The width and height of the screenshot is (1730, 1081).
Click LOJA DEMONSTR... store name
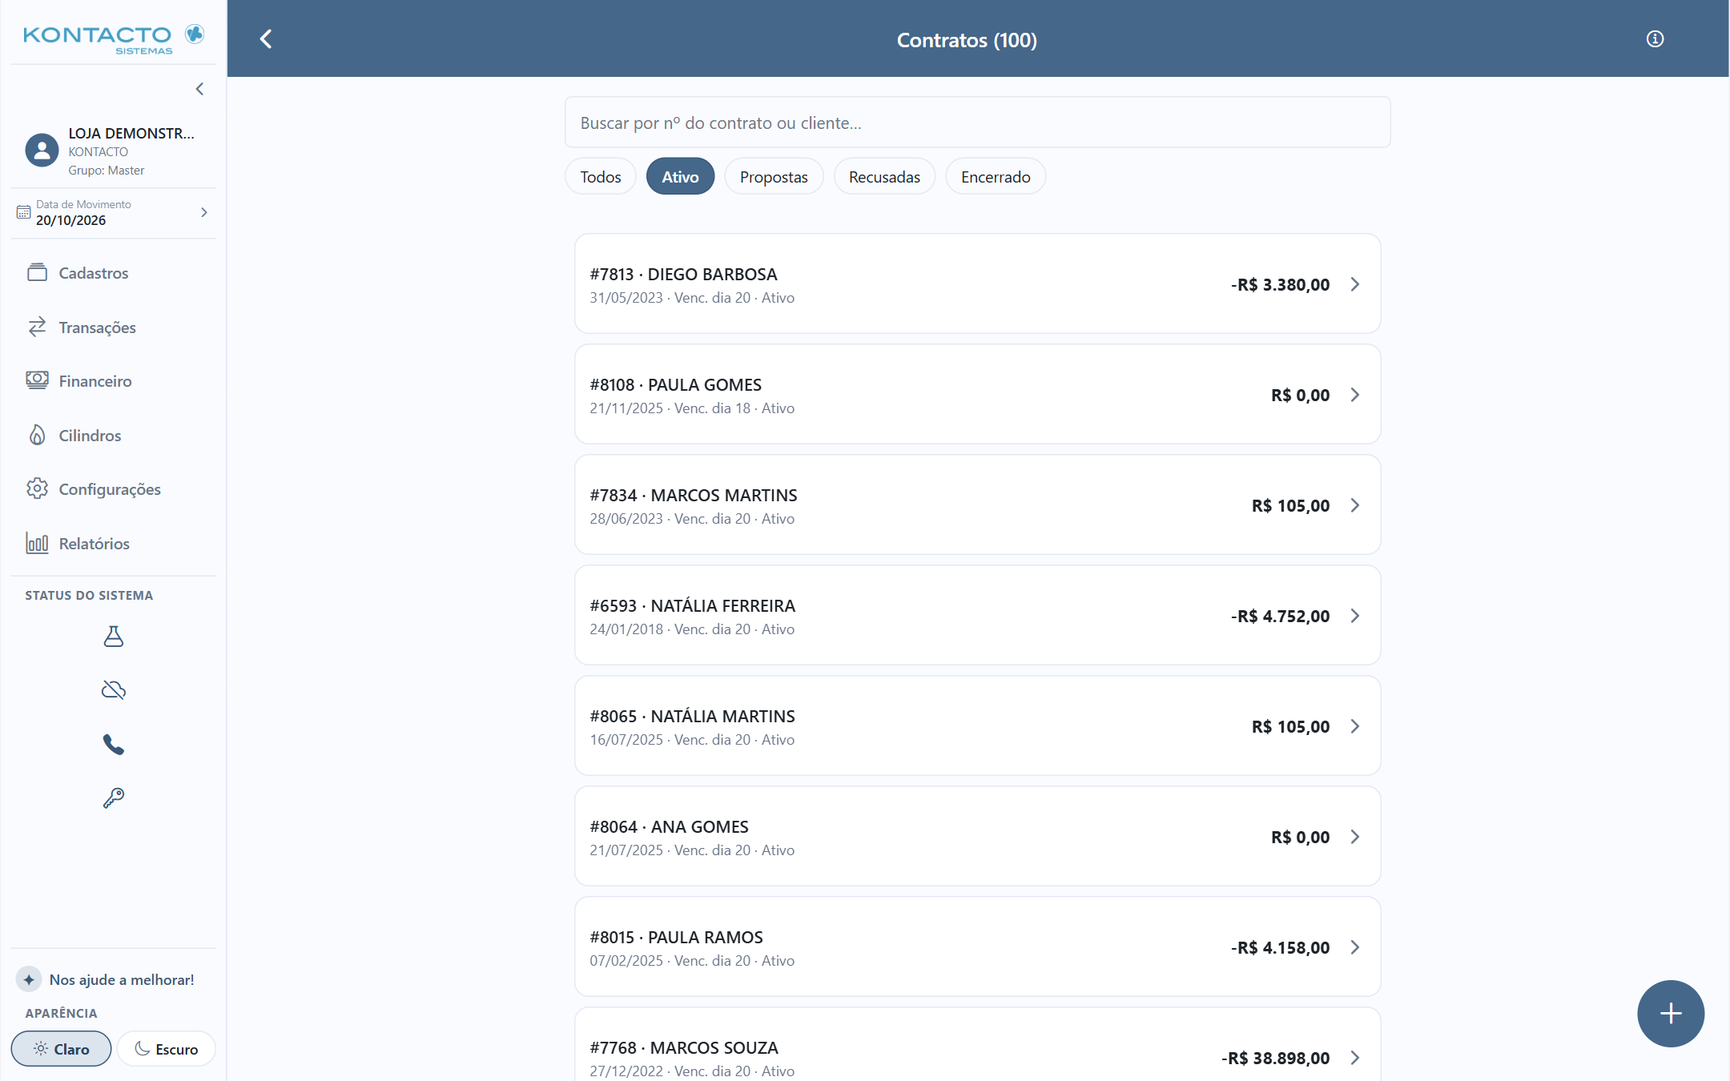tap(131, 133)
